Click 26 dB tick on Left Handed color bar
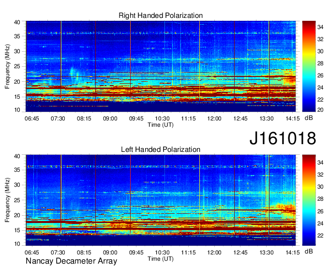 tap(320, 211)
